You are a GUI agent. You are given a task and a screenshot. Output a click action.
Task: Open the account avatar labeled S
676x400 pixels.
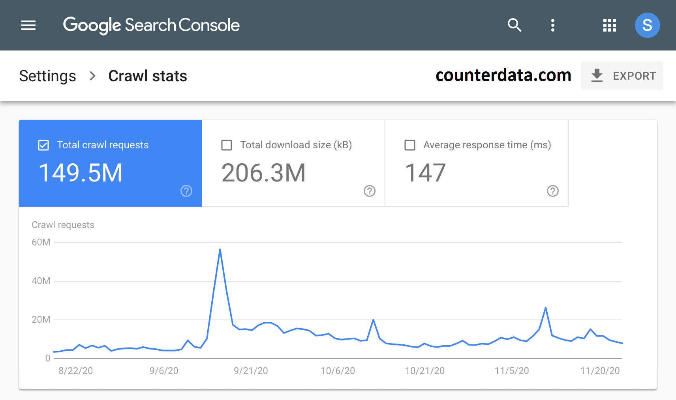[647, 25]
